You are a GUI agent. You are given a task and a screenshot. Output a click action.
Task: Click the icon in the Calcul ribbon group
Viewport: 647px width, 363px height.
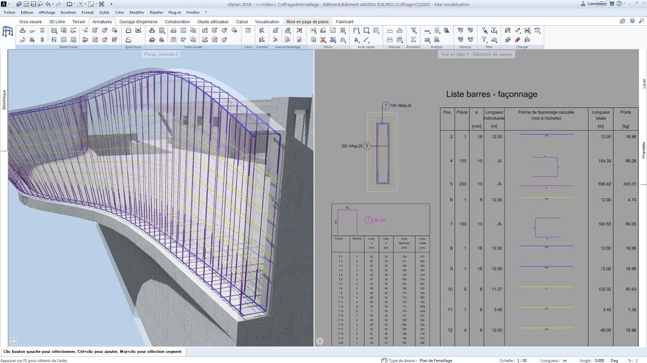click(x=248, y=30)
